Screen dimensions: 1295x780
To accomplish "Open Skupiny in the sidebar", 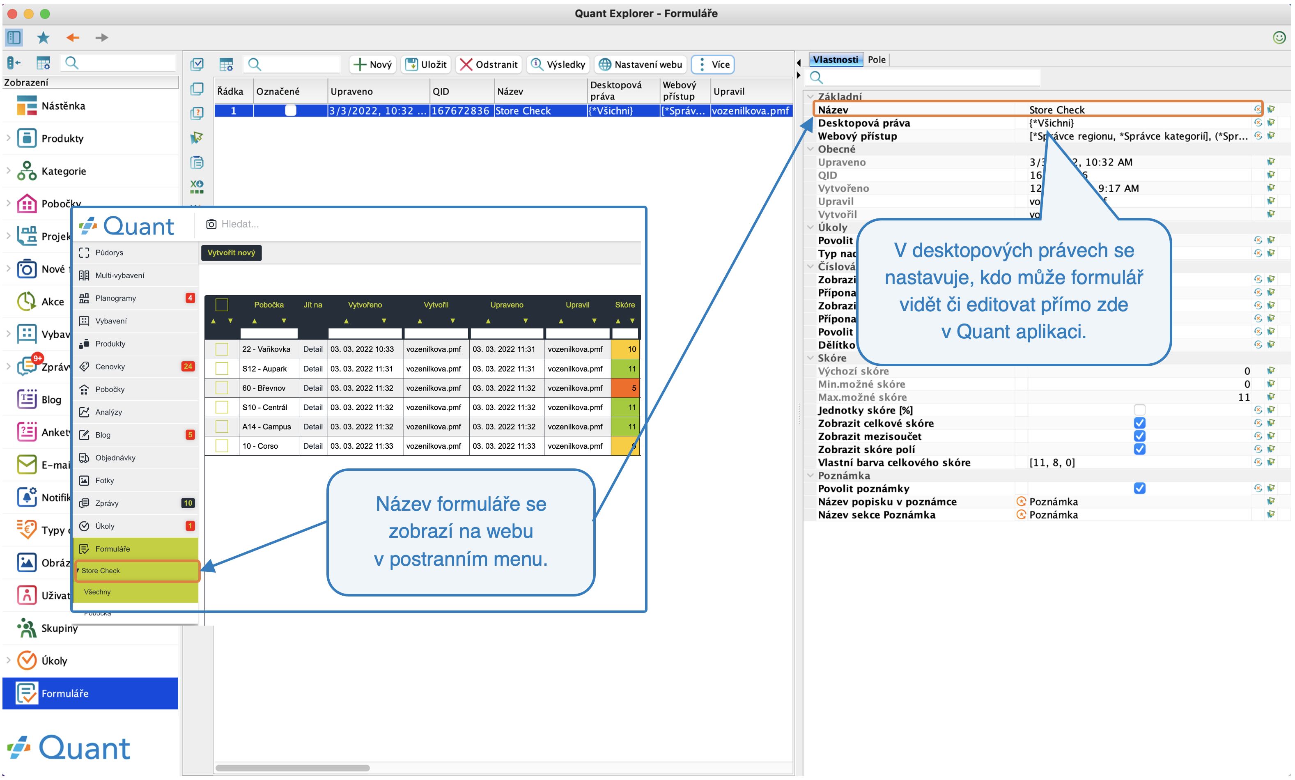I will click(90, 628).
